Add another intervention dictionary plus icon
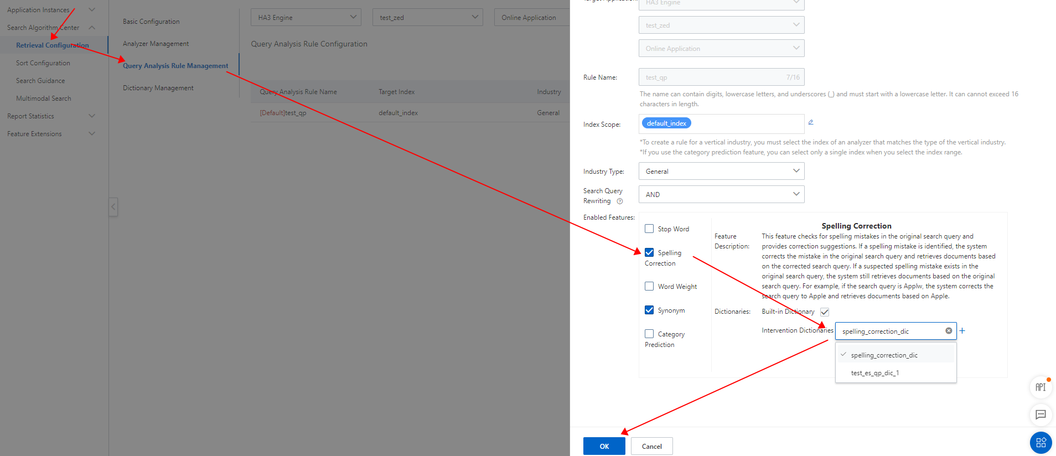Viewport: 1056px width, 456px height. click(x=962, y=331)
